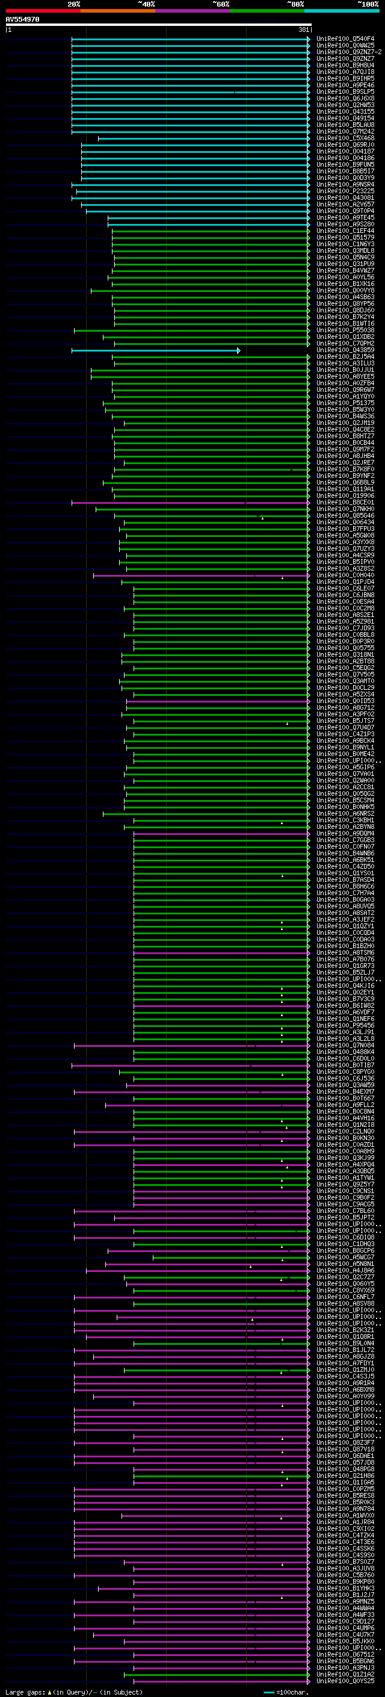The height and width of the screenshot is (1697, 385).
Task: Click hit label UniRef100_P23225
Action: (x=345, y=191)
